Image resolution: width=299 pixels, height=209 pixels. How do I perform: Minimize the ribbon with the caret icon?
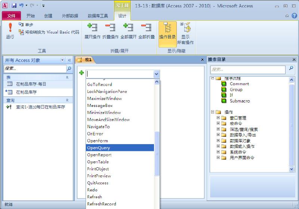287,16
